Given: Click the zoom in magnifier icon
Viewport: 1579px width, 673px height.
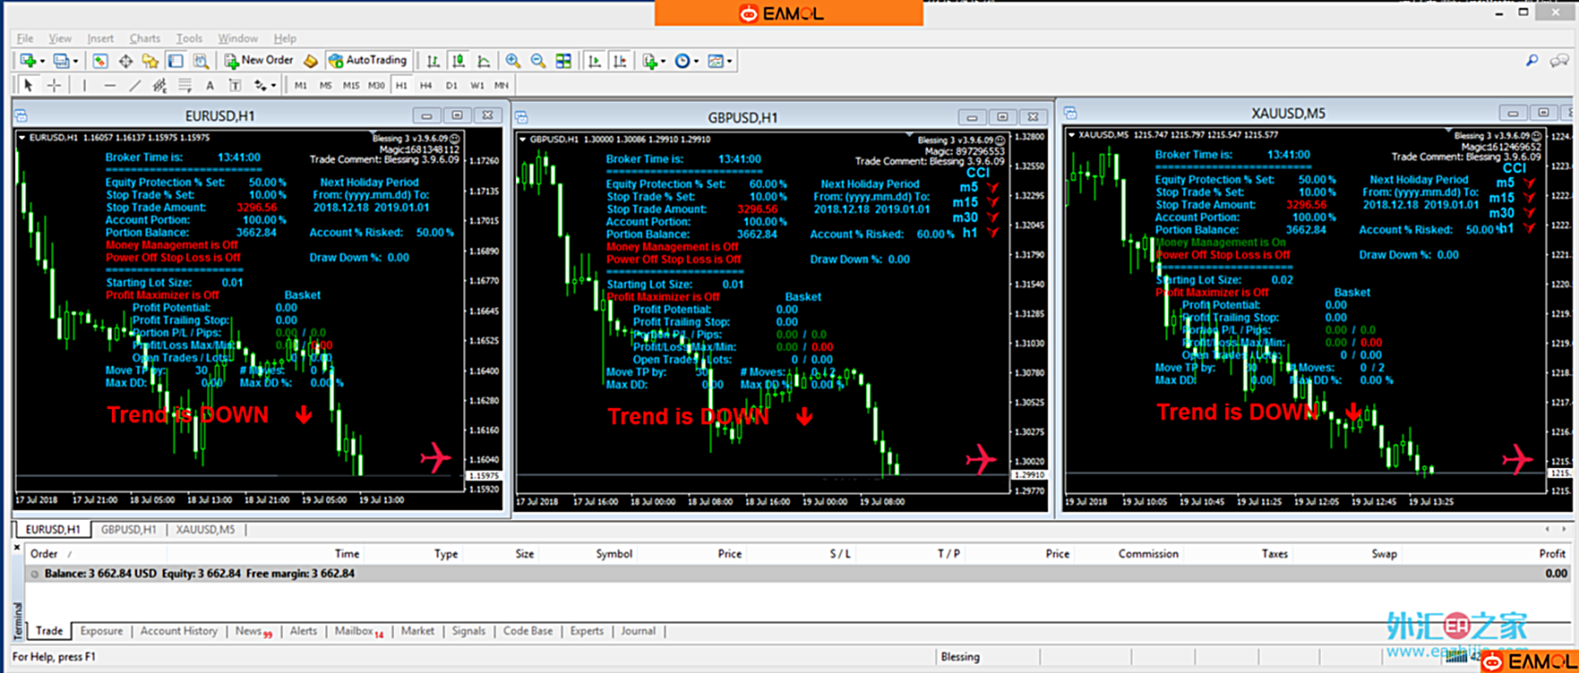Looking at the screenshot, I should tap(512, 61).
